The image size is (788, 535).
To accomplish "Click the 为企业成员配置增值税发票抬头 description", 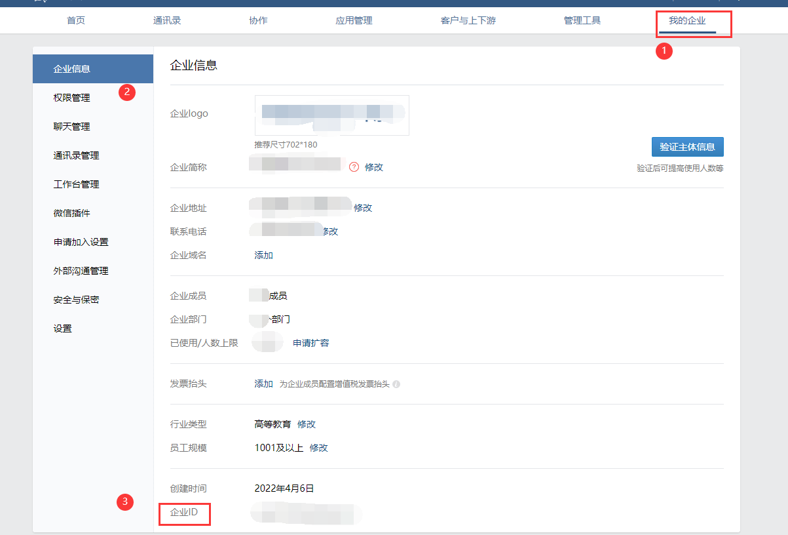I will click(335, 384).
